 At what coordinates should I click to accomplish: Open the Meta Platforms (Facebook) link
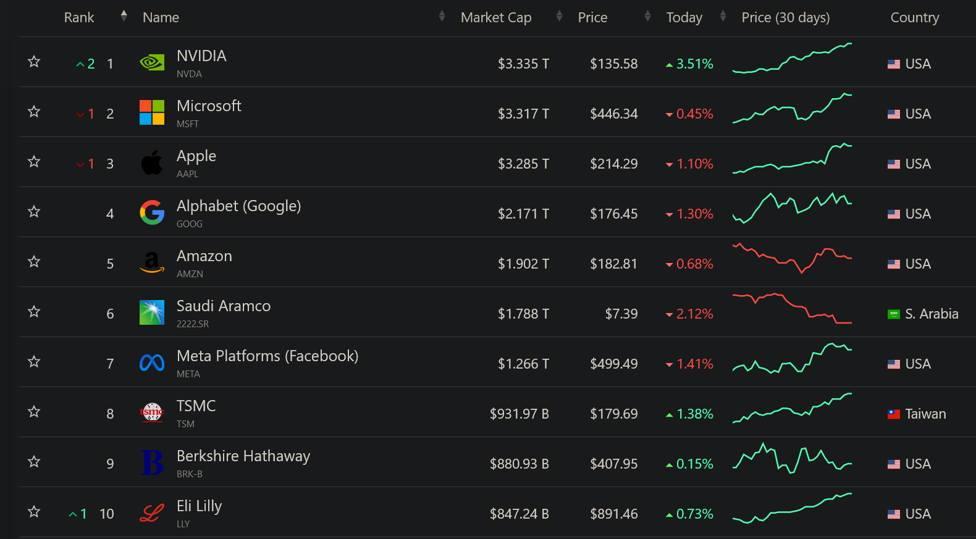267,356
